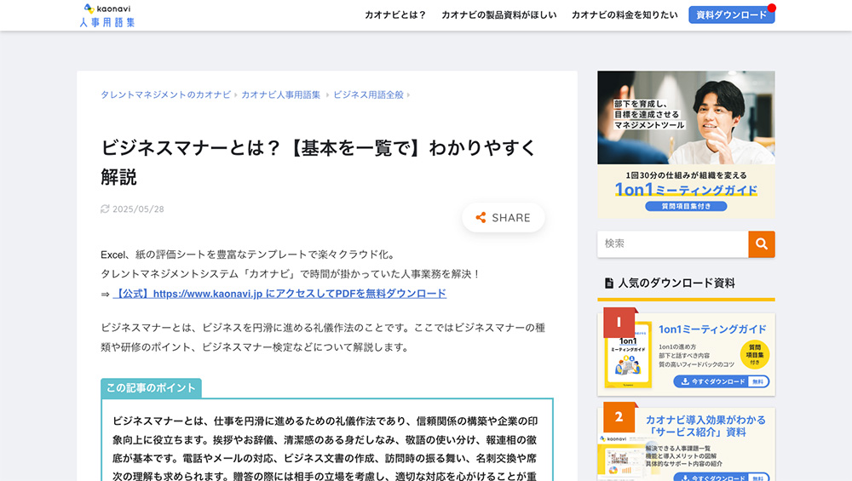Open カオナビとは？ menu item
852x481 pixels.
(x=395, y=15)
